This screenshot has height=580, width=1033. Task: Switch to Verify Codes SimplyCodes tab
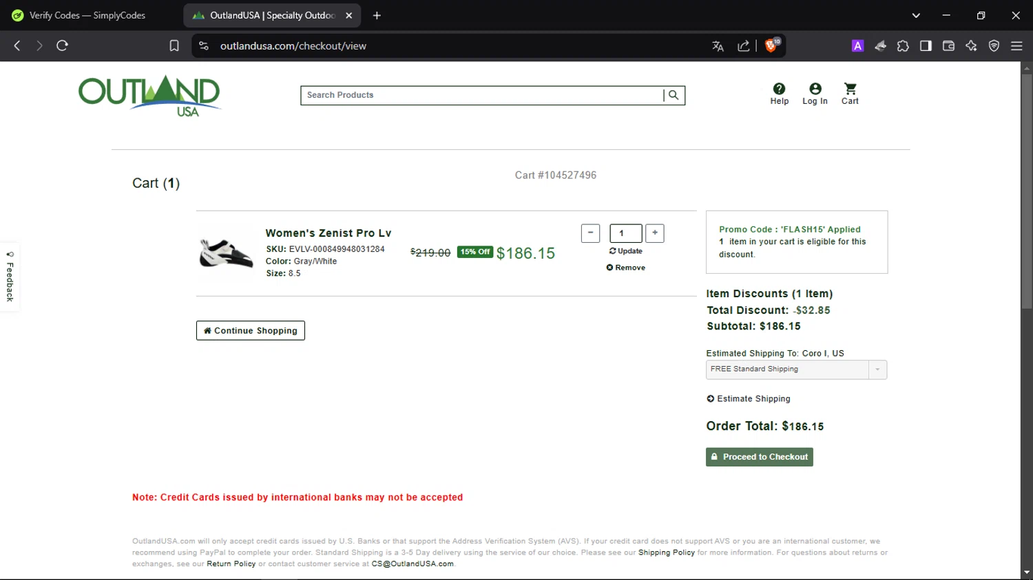(x=88, y=15)
